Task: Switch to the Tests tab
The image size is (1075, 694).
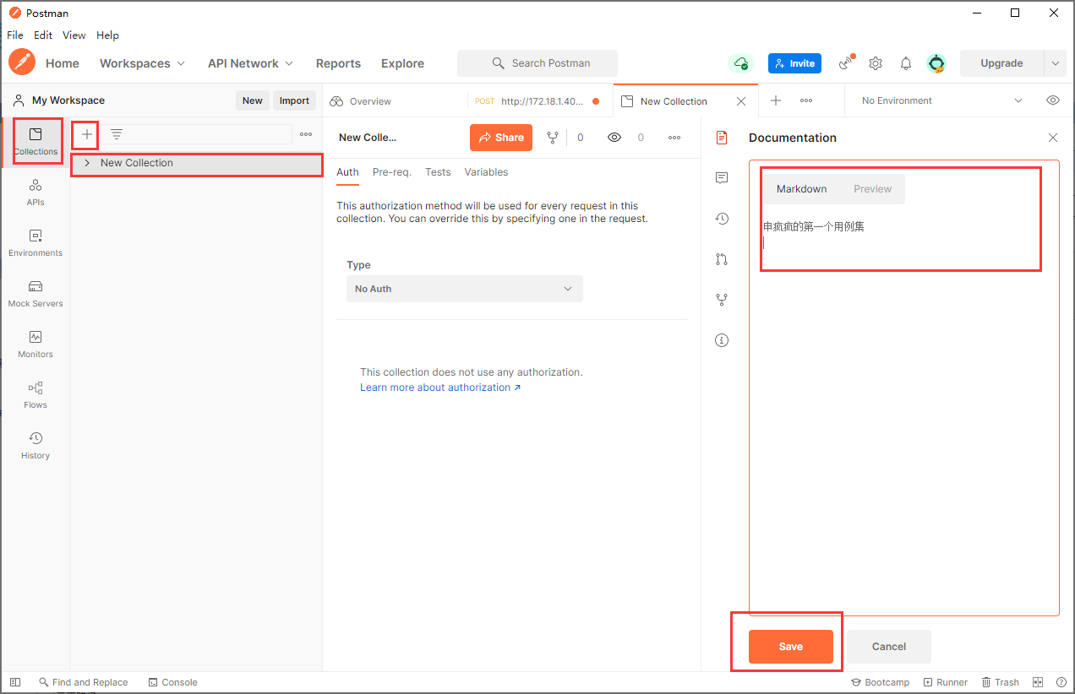Action: 438,172
